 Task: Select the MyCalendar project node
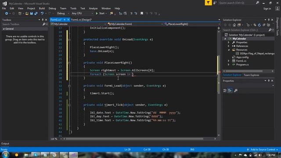(239, 39)
